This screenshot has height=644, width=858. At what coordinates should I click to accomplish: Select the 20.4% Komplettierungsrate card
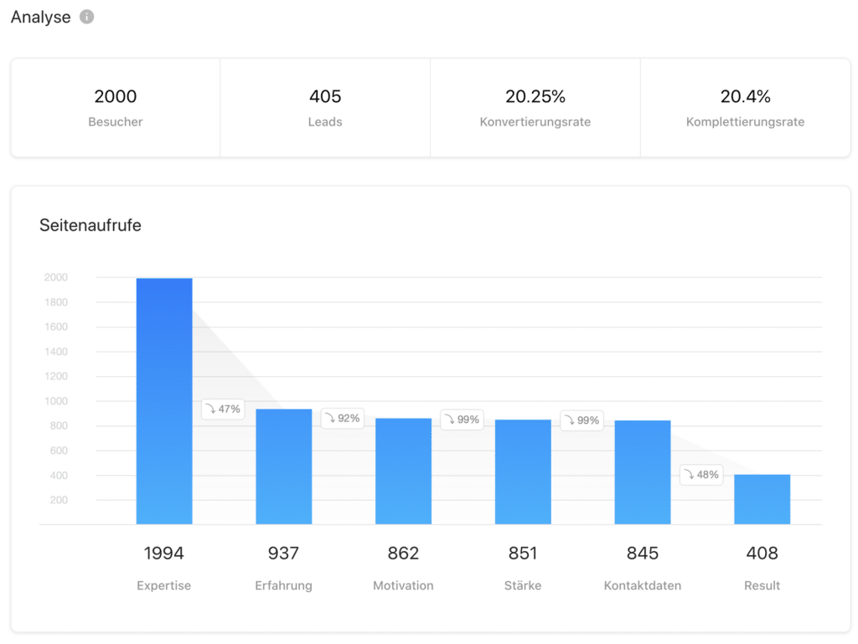coord(745,108)
